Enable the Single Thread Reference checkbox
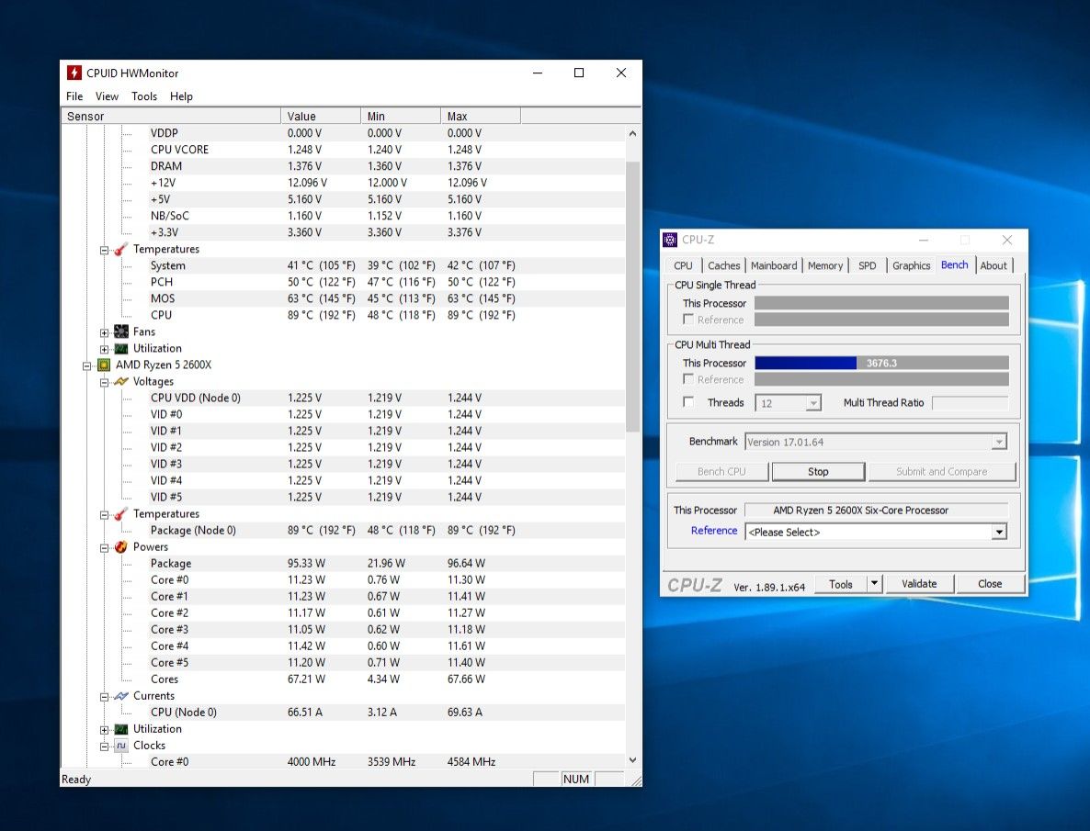Image resolution: width=1090 pixels, height=831 pixels. 688,320
